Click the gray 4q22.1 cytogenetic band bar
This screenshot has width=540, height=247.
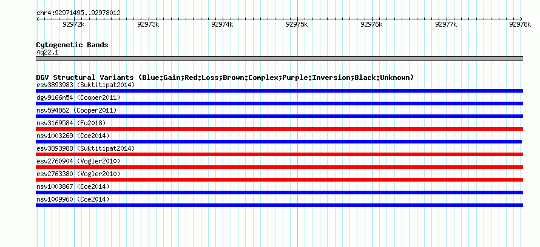(x=279, y=59)
